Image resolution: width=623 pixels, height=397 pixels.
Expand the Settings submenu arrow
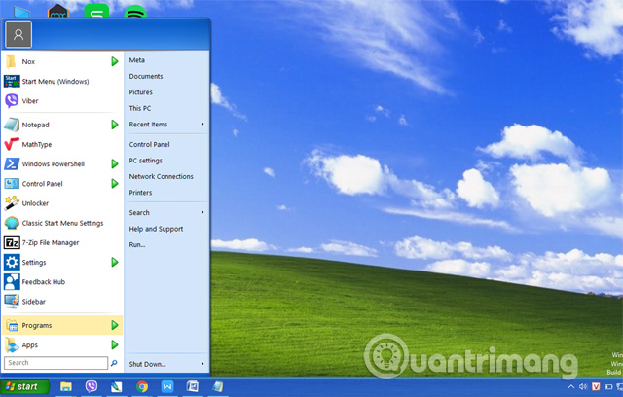coord(115,262)
